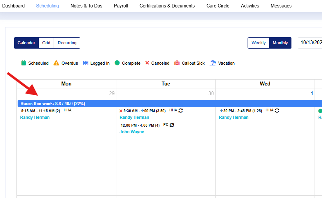This screenshot has height=198, width=322.
Task: Click the green Scheduled calendar legend icon
Action: [x=24, y=63]
